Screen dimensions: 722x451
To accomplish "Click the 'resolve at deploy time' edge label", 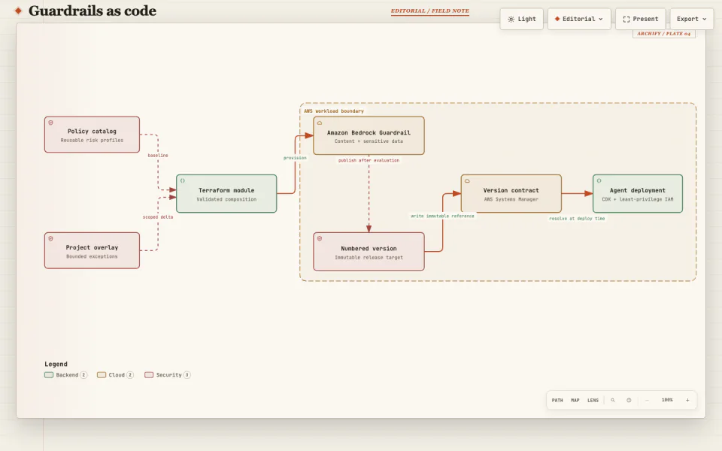I will click(x=577, y=219).
